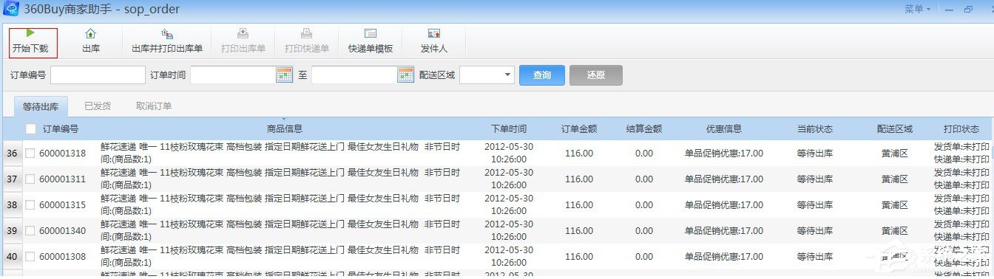Select row number 40 header
Viewport: 994px width, 279px height.
click(12, 257)
